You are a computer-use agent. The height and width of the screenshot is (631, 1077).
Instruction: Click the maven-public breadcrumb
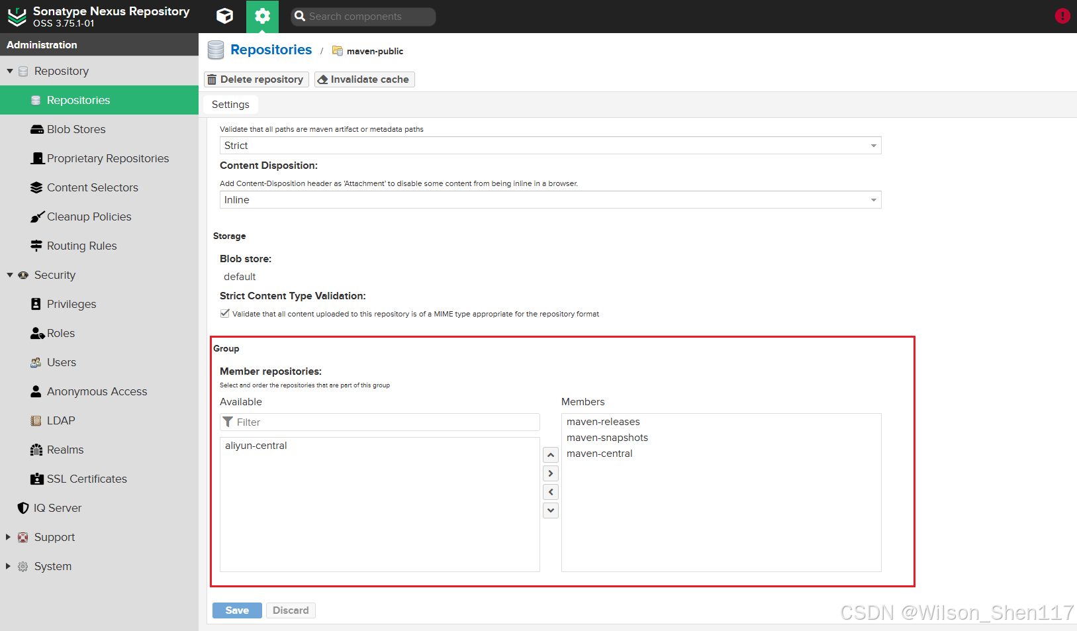(375, 51)
